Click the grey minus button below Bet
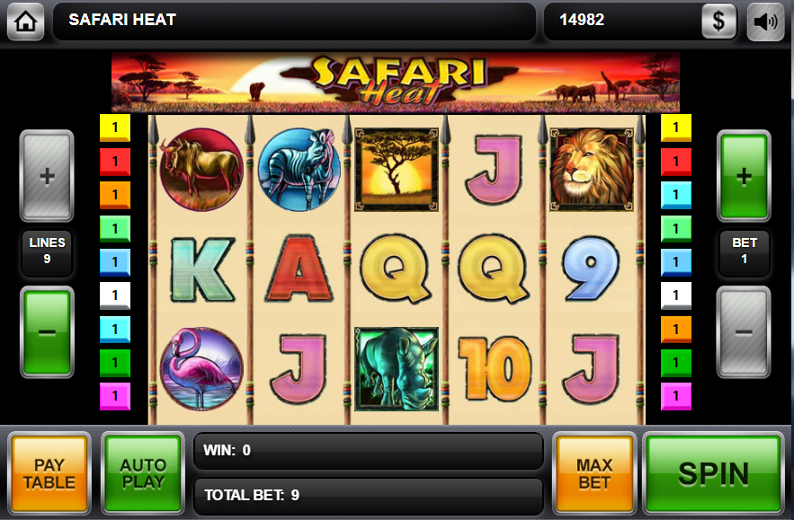This screenshot has height=520, width=794. [x=744, y=332]
